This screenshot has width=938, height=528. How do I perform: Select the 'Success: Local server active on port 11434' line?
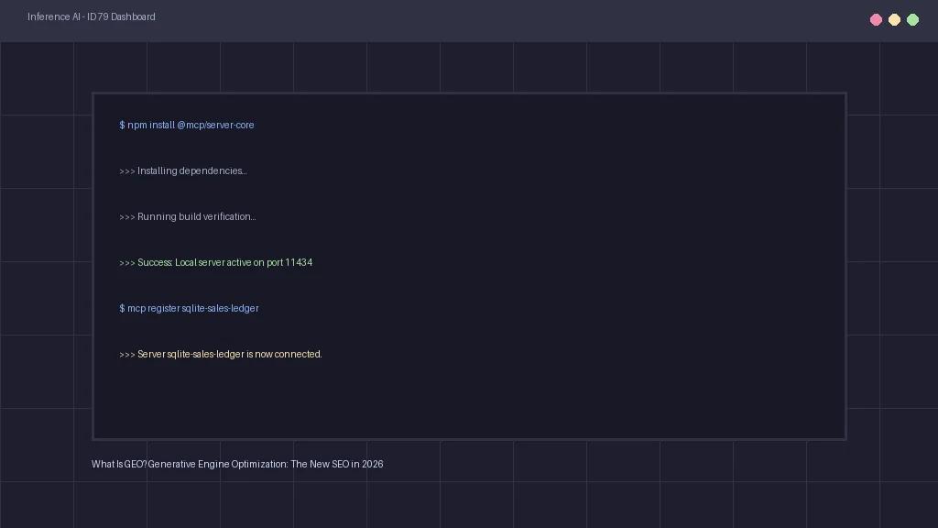pos(216,263)
